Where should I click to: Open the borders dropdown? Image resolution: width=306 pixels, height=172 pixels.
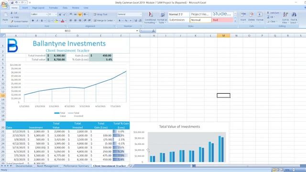52,21
